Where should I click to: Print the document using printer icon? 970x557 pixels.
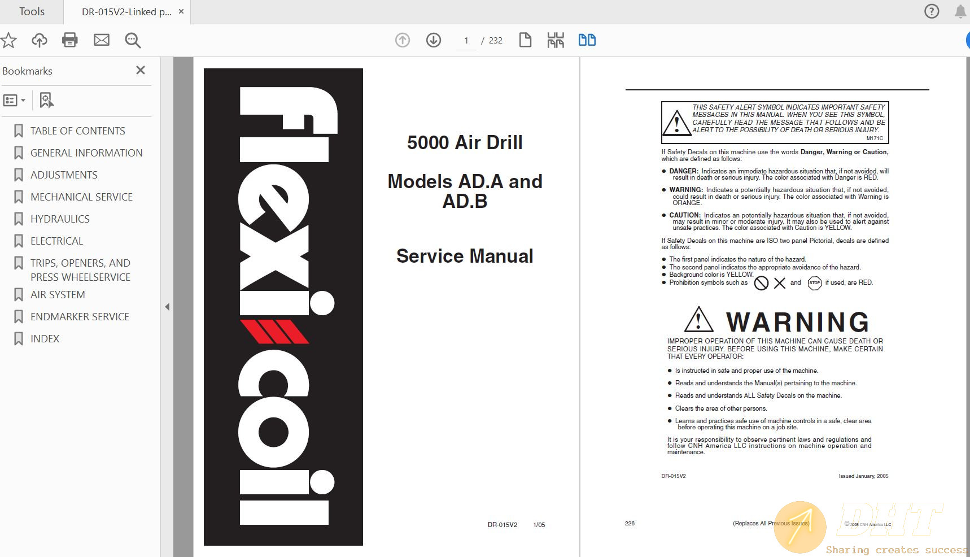pyautogui.click(x=70, y=40)
